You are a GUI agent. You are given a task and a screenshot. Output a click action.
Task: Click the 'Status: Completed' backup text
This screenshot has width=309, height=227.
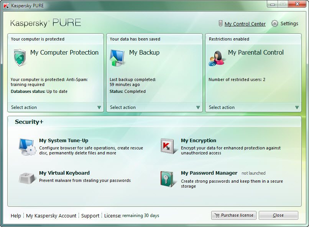[x=128, y=91]
